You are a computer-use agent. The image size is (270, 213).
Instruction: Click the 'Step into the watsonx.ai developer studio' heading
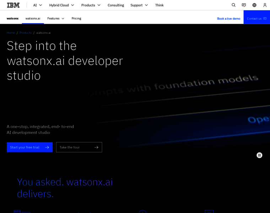[65, 61]
